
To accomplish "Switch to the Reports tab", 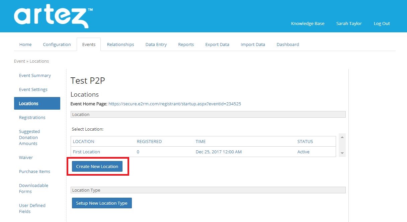I will pos(186,44).
